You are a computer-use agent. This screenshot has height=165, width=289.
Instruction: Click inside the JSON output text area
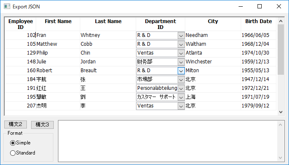[168, 141]
